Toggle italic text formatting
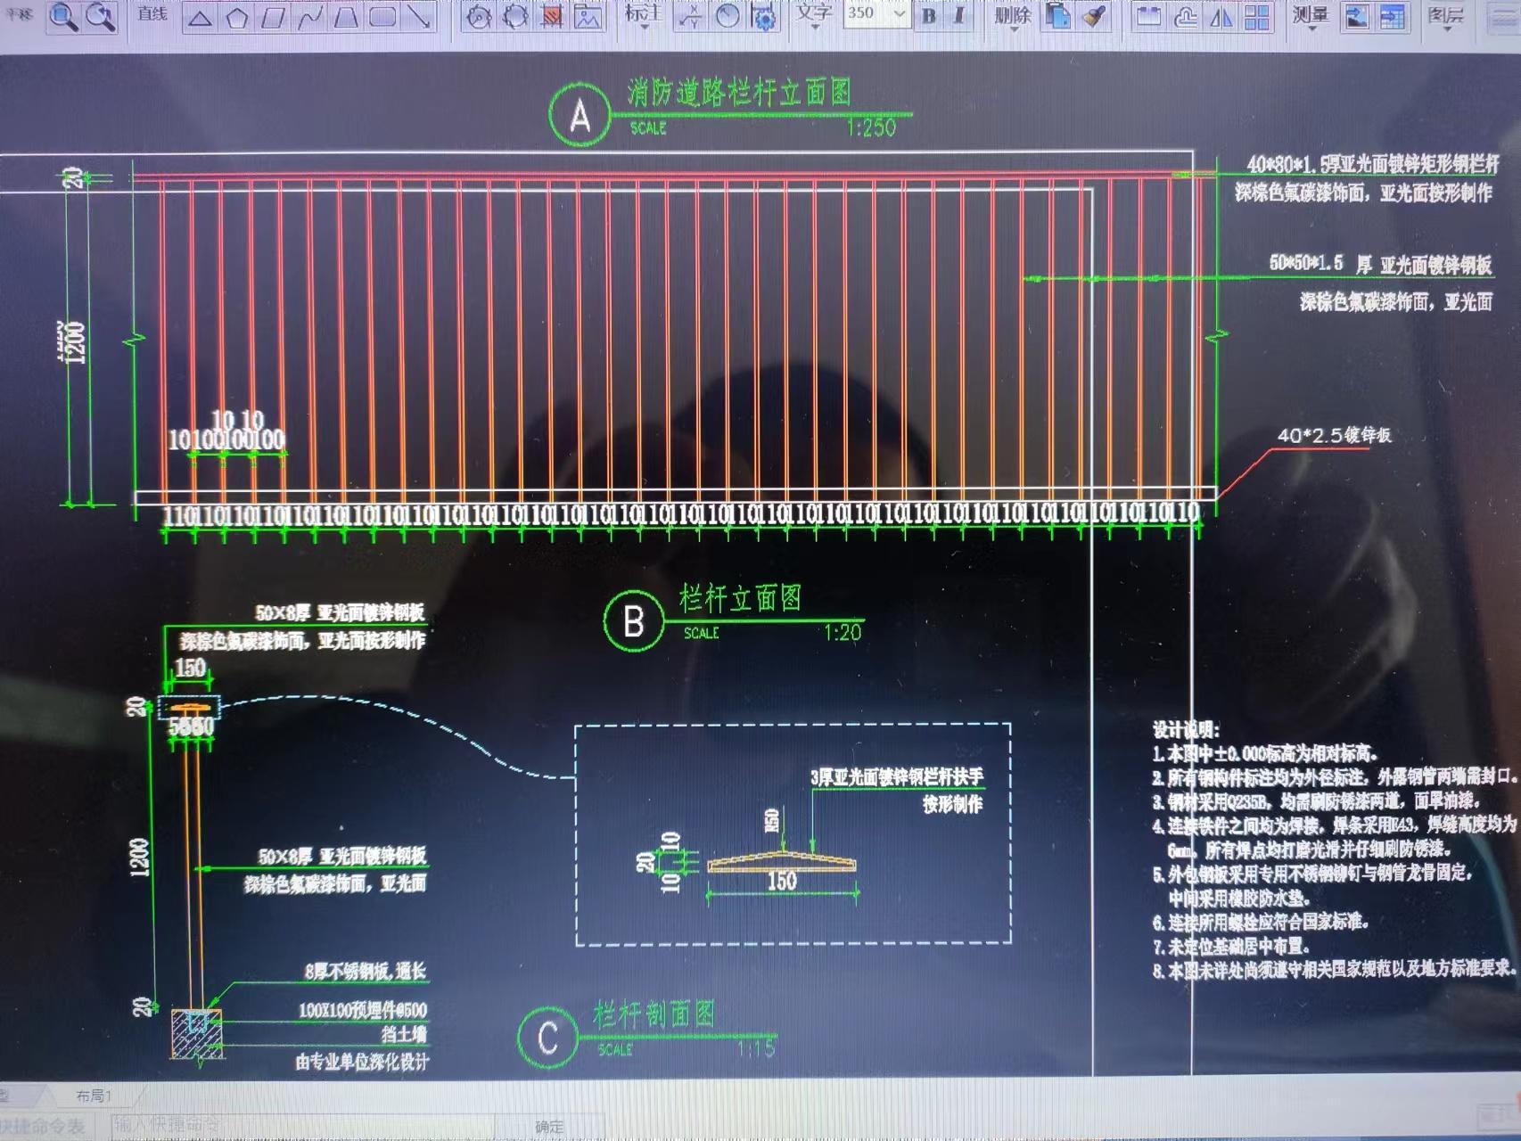The width and height of the screenshot is (1521, 1141). coord(959,16)
